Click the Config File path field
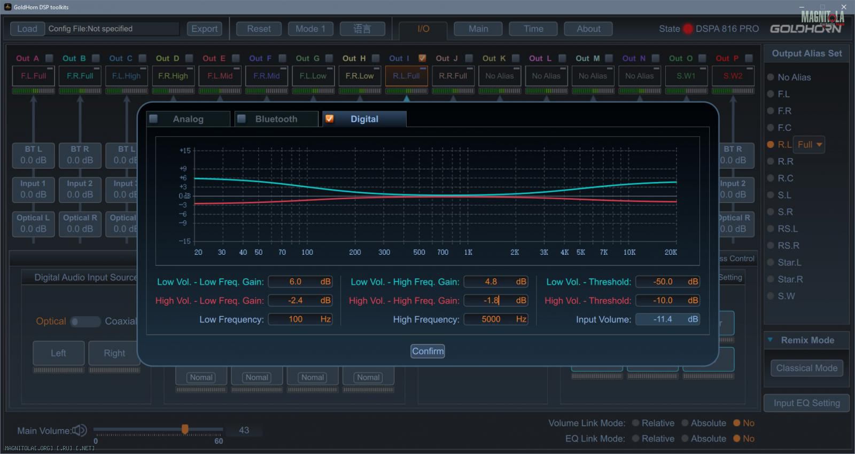Image resolution: width=855 pixels, height=454 pixels. pos(112,29)
